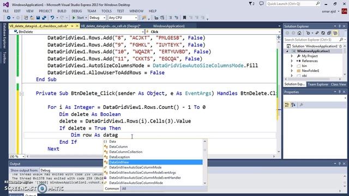
Task: Open the BUILD menu
Action: 62,11
